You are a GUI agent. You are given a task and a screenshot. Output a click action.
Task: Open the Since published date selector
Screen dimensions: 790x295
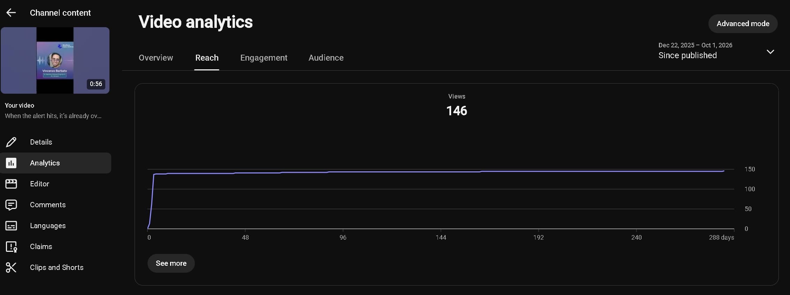tap(716, 51)
